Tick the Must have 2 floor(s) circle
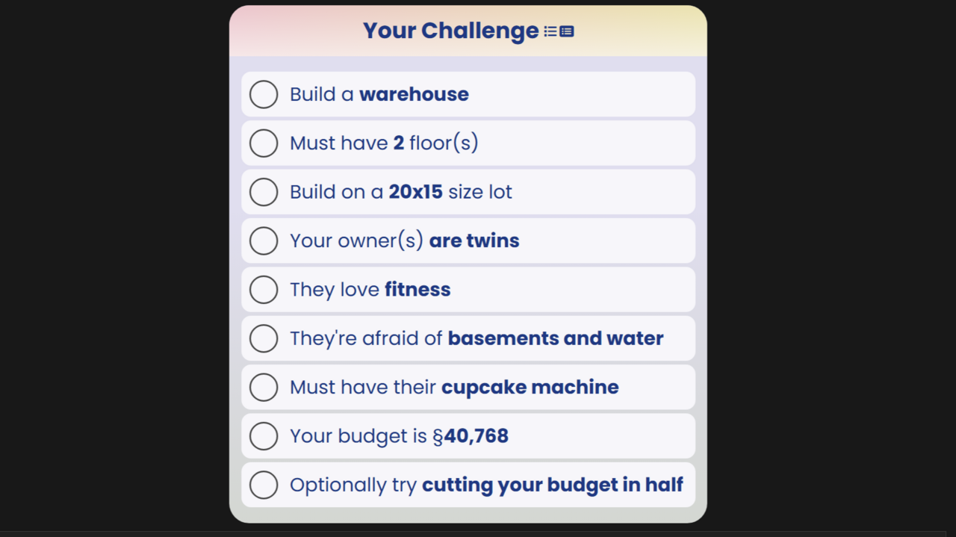 (264, 143)
